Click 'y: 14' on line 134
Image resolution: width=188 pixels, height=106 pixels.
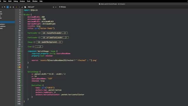pyautogui.click(x=34, y=76)
